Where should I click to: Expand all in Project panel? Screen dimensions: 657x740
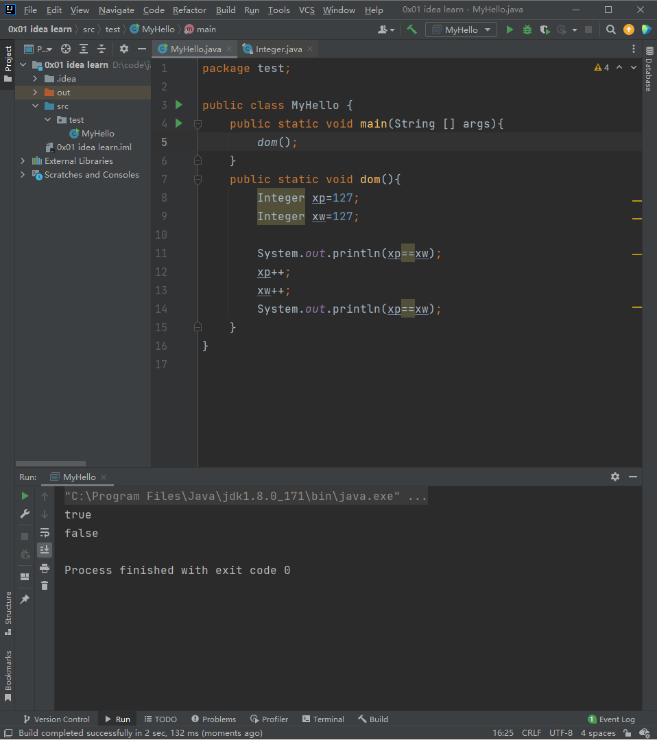click(x=84, y=49)
